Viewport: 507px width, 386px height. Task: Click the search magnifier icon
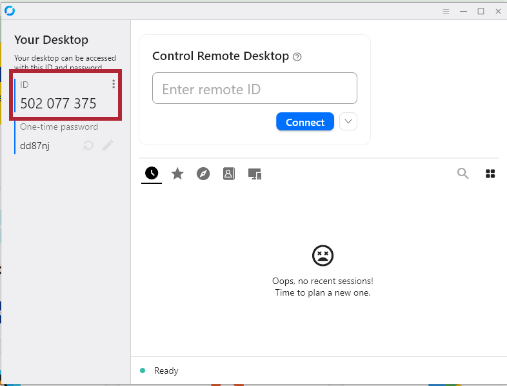click(x=462, y=174)
